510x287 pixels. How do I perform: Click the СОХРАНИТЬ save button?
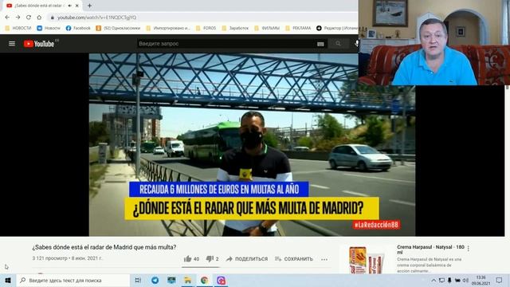294,259
